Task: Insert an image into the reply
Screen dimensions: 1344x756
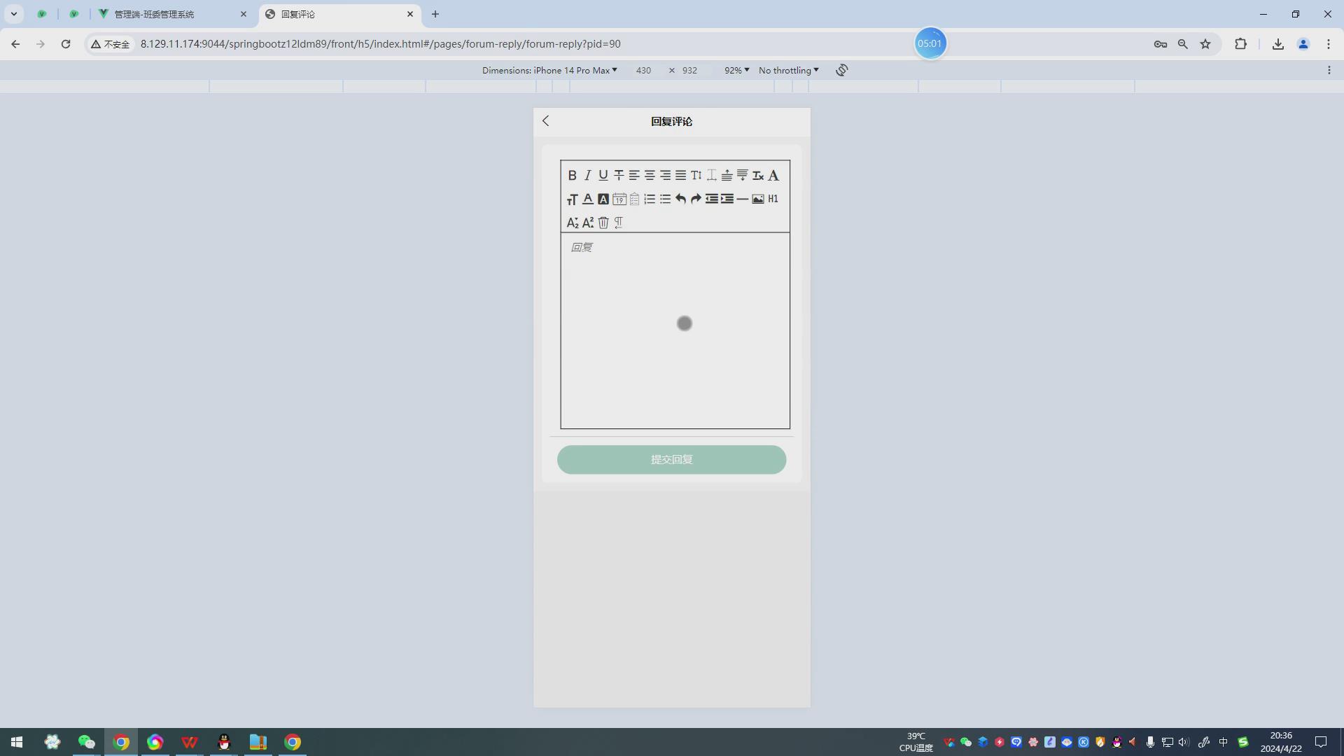Action: (758, 199)
